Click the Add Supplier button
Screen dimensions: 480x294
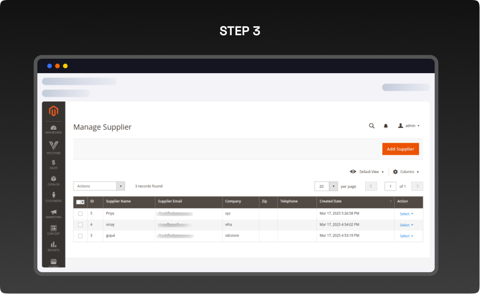coord(400,149)
